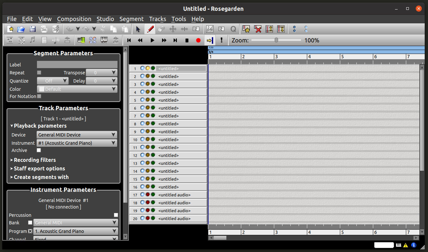This screenshot has width=428, height=252.
Task: Open the Instrument dropdown for Acoustic Grand Piano
Action: pyautogui.click(x=77, y=143)
